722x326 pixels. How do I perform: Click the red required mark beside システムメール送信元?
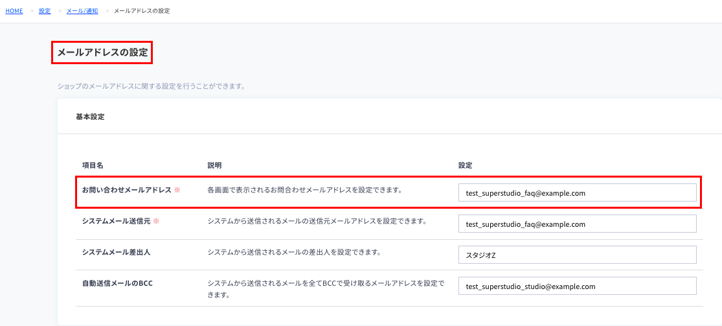[155, 221]
